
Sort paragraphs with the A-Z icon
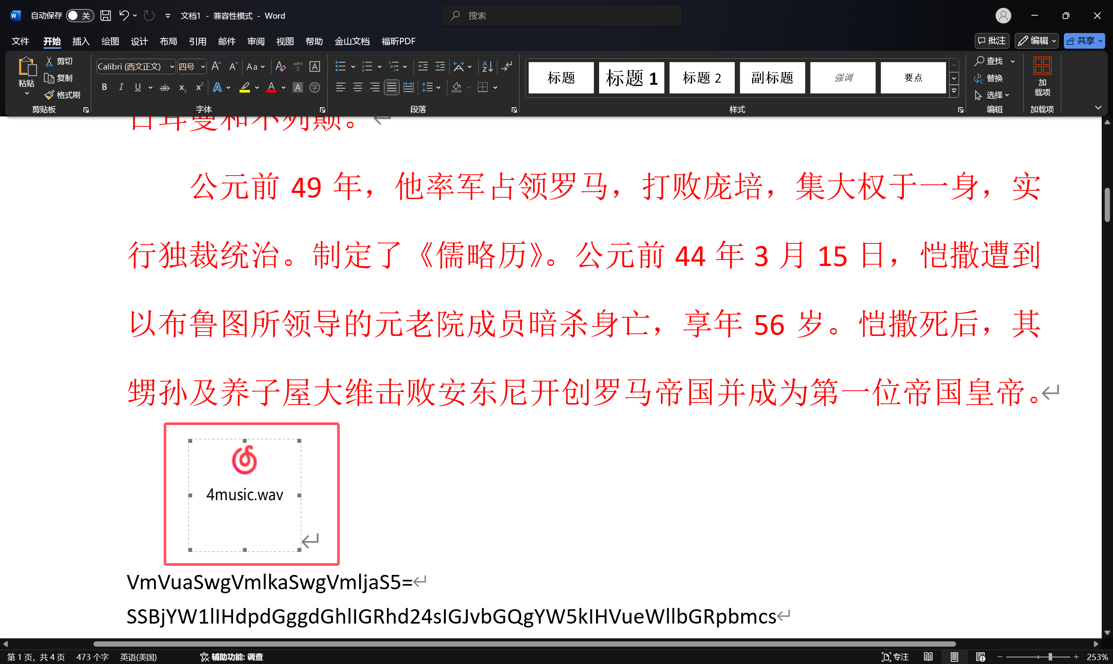click(x=487, y=66)
